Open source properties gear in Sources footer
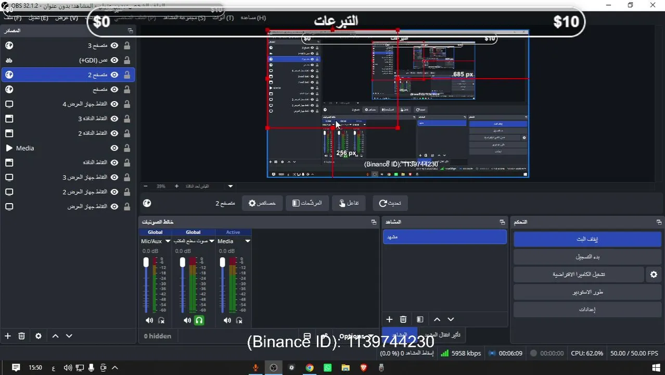 38,336
